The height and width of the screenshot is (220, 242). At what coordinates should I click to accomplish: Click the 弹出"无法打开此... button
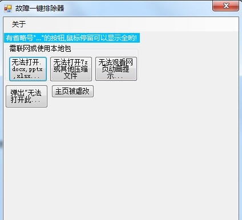click(26, 96)
